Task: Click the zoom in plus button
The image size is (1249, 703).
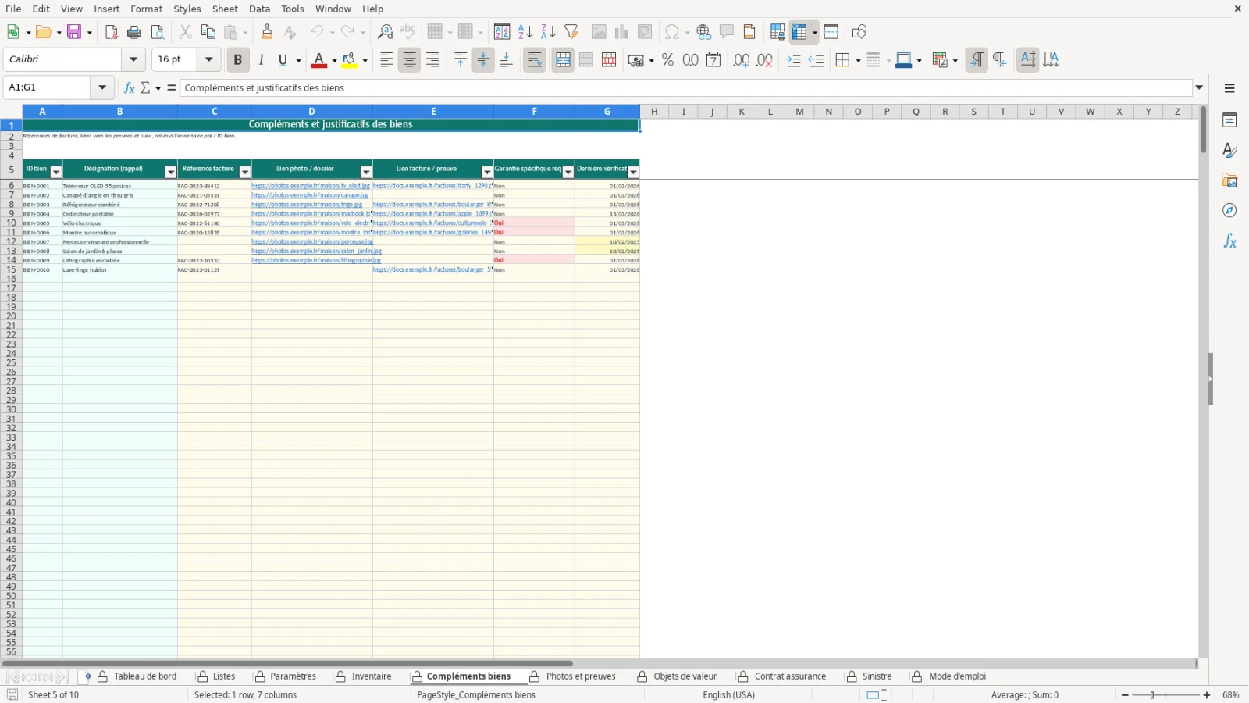Action: tap(1207, 695)
